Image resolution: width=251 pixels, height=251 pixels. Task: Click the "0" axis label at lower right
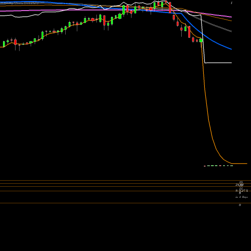240,205
